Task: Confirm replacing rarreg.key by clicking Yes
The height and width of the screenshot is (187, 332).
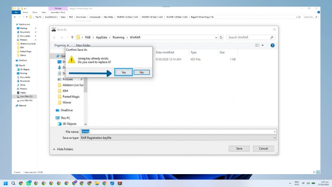Action: click(x=124, y=72)
